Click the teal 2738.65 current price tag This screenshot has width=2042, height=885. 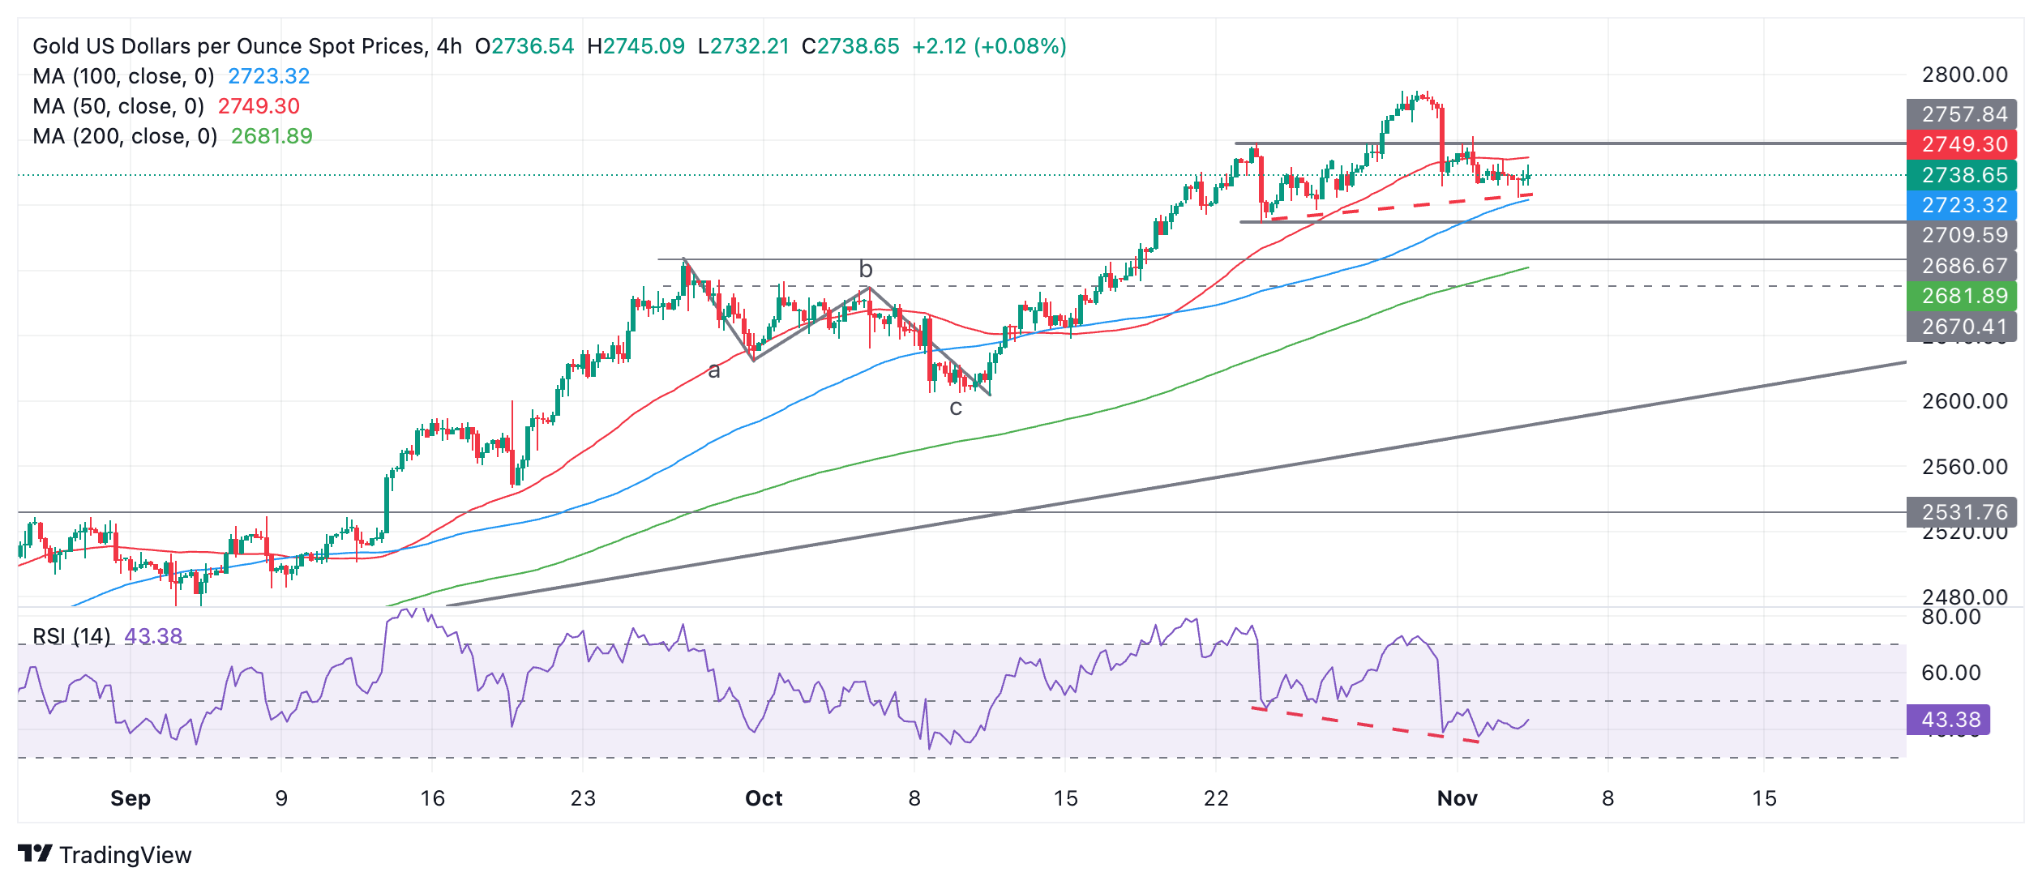coord(1963,175)
